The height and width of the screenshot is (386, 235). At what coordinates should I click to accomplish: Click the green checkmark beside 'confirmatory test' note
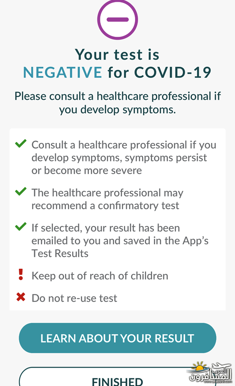click(21, 192)
